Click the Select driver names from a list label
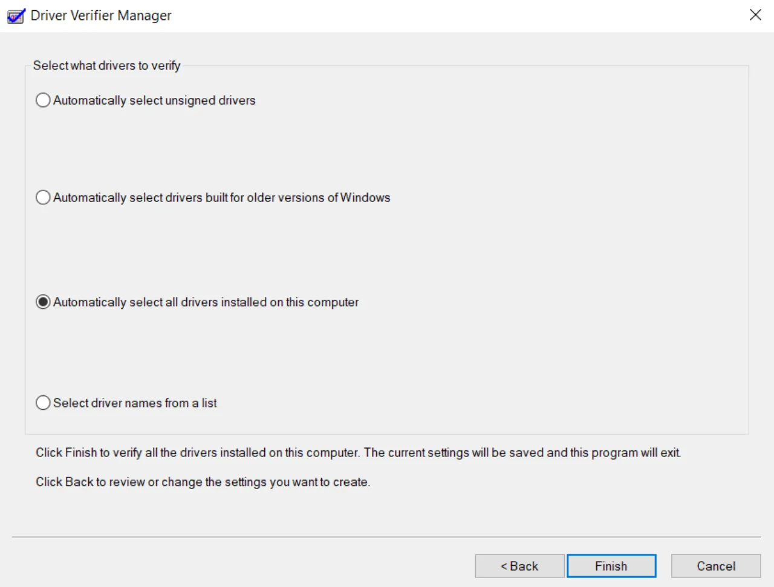Viewport: 774px width, 587px height. click(x=134, y=403)
